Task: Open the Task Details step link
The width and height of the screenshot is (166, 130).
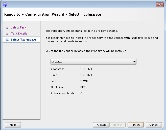Action: [x=19, y=34]
